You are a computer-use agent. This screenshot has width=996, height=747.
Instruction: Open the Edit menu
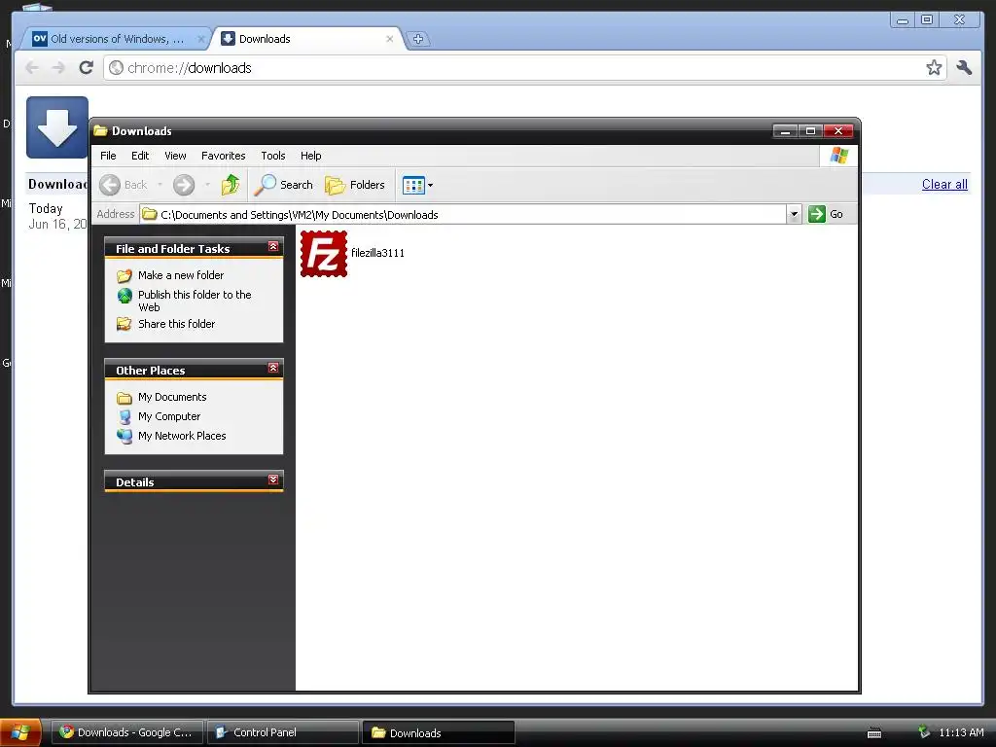(140, 156)
